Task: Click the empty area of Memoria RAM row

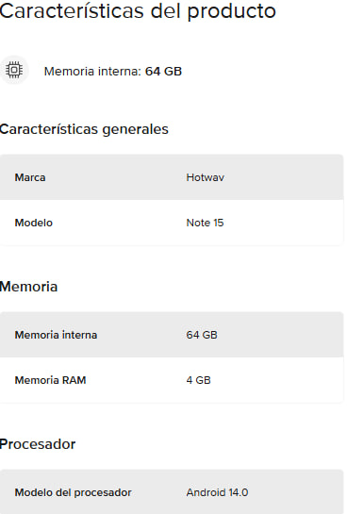Action: point(278,380)
